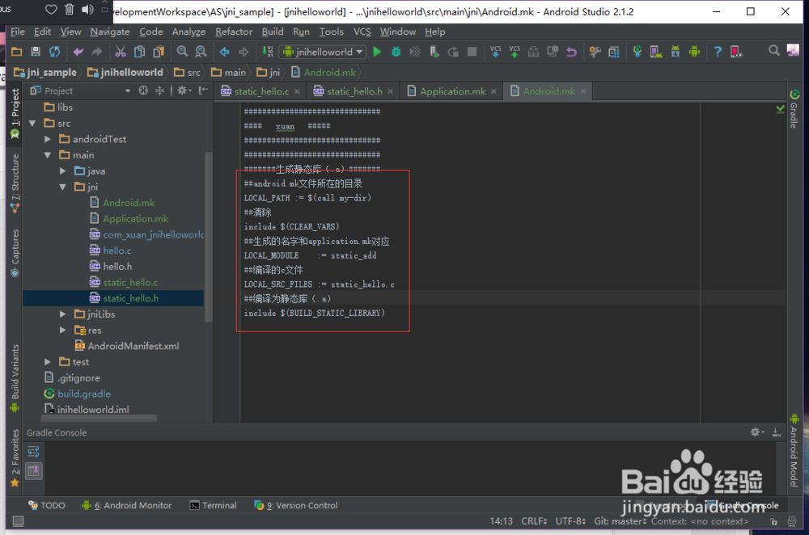The image size is (809, 535).
Task: Run the app with green play icon
Action: (377, 52)
